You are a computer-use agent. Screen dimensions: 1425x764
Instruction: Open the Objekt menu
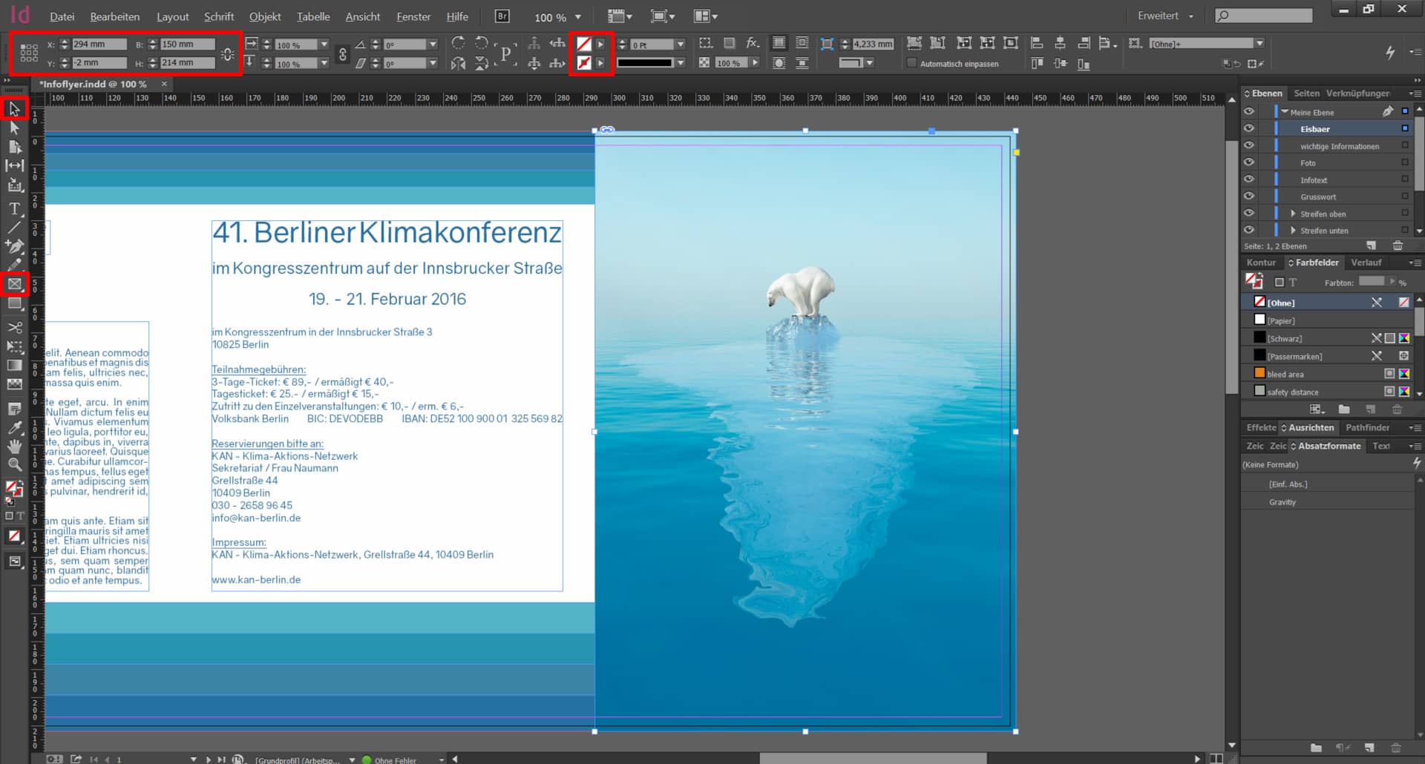pos(264,16)
